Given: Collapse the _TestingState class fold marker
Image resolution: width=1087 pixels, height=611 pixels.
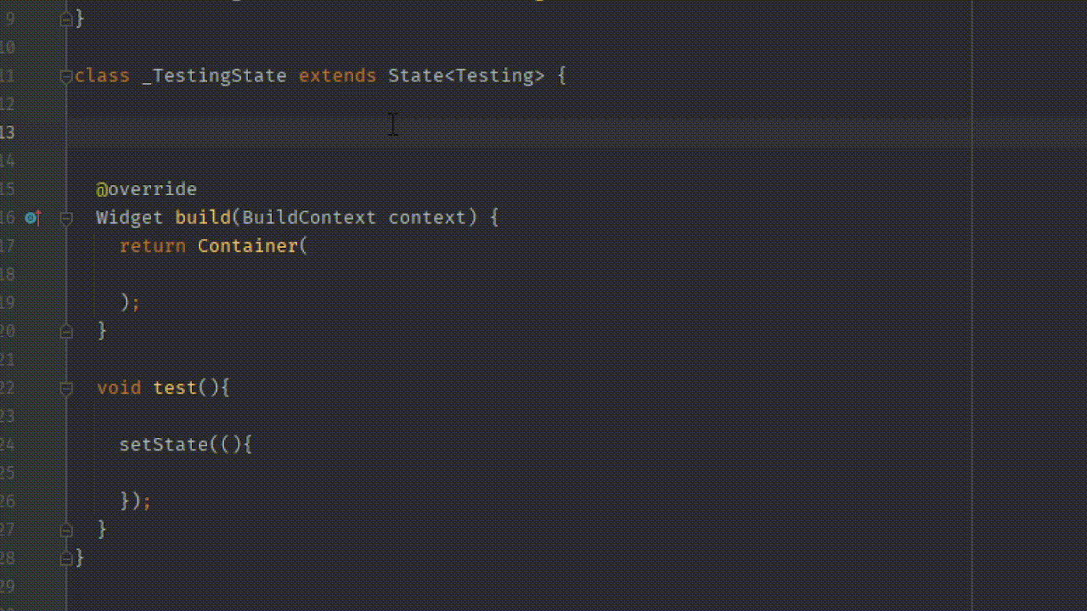Looking at the screenshot, I should tap(66, 76).
